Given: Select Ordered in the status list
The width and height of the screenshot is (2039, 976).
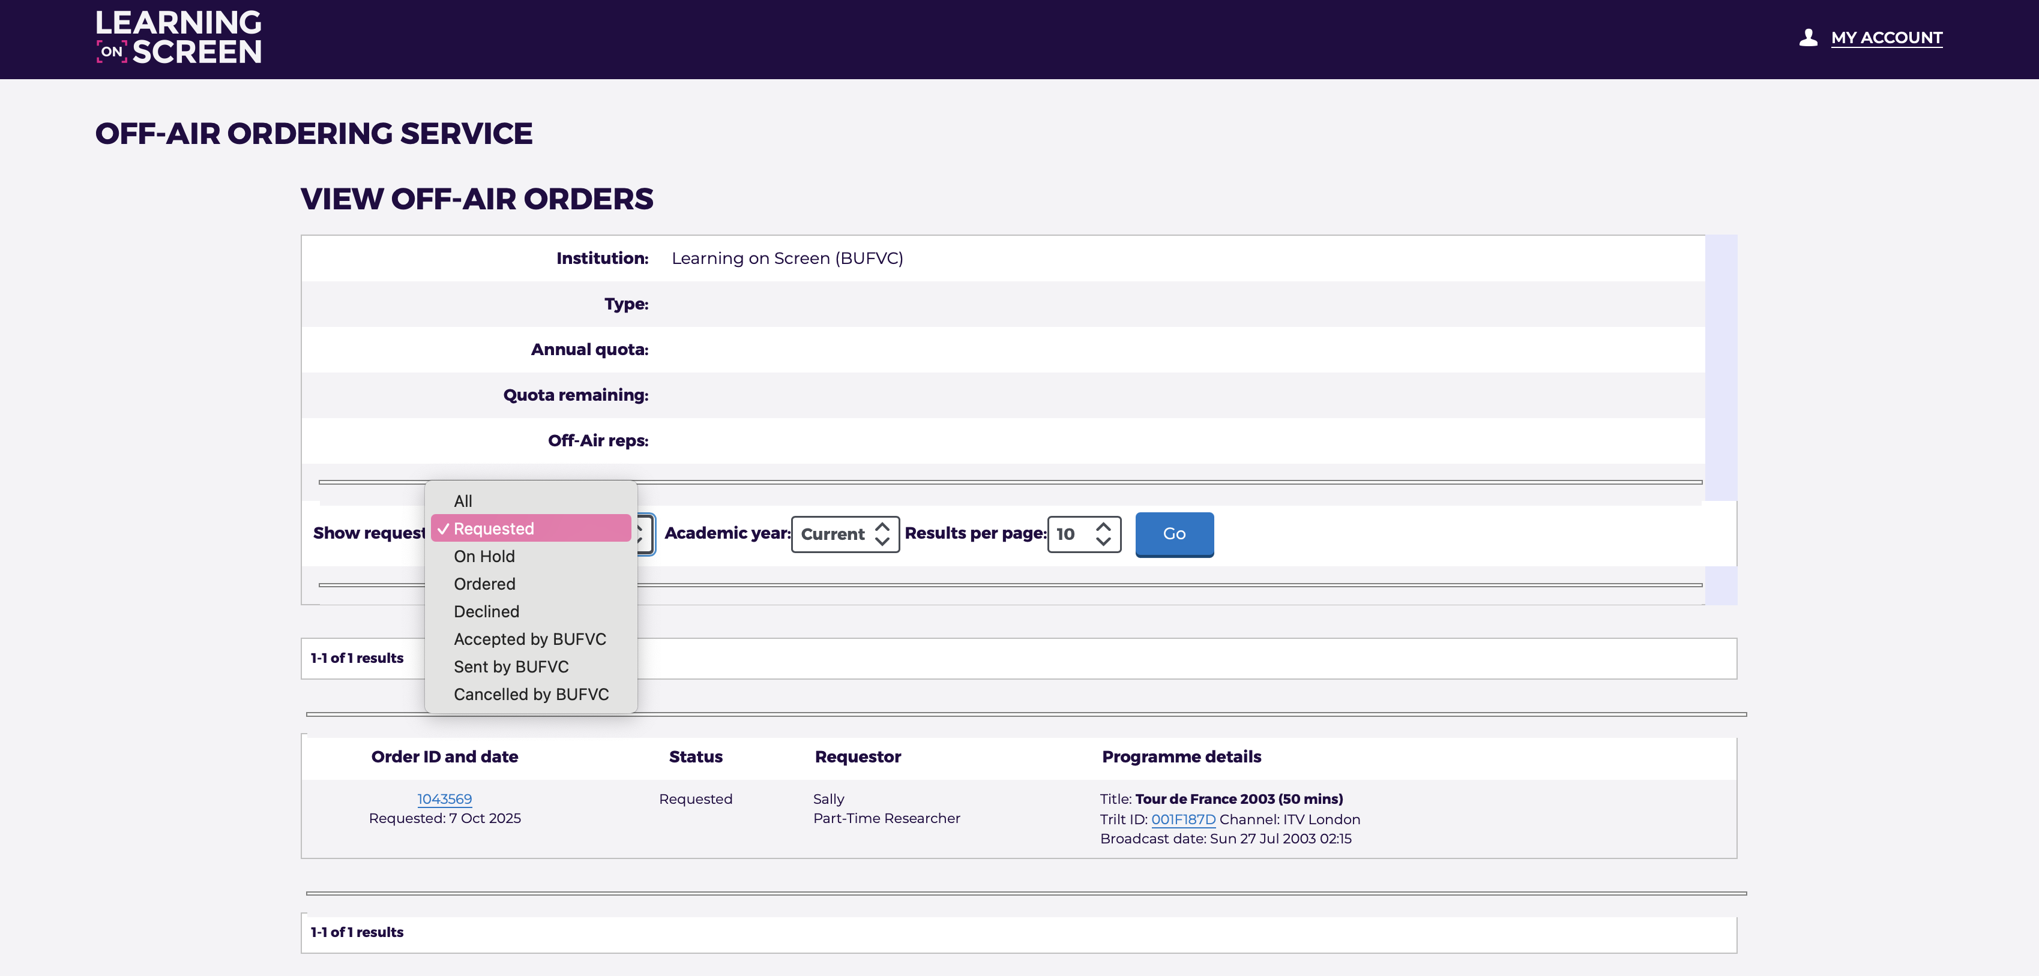Looking at the screenshot, I should [x=531, y=584].
